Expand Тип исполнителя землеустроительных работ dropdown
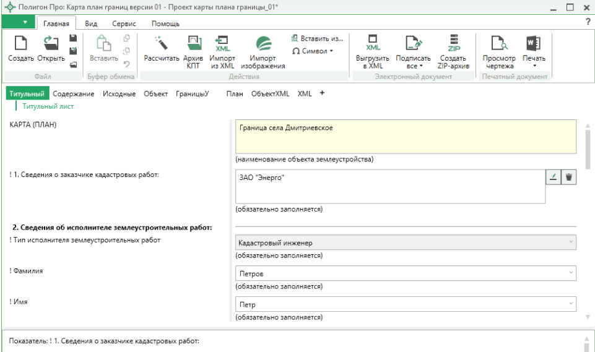 [570, 243]
